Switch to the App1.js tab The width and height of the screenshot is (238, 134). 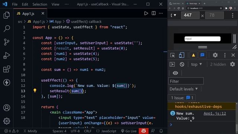pyautogui.click(x=28, y=14)
